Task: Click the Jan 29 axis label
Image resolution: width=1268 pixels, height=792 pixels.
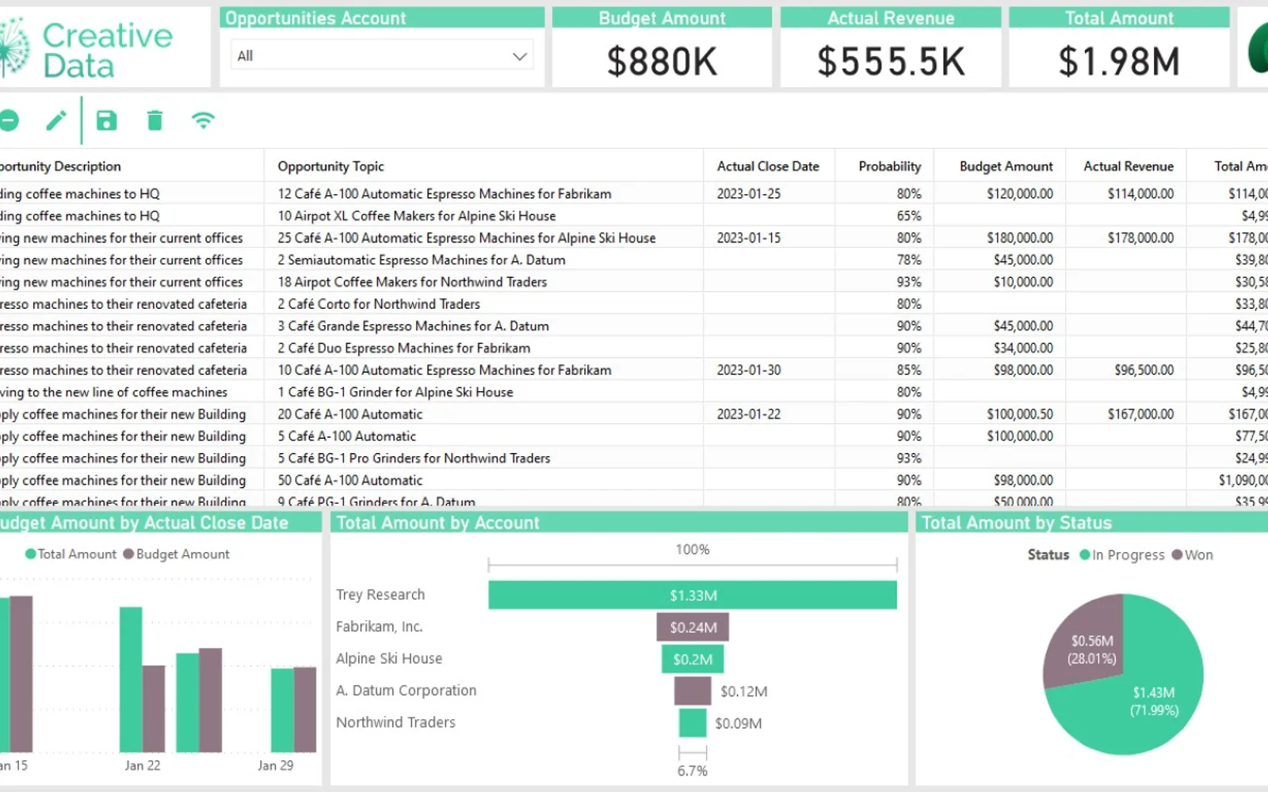Action: coord(275,765)
